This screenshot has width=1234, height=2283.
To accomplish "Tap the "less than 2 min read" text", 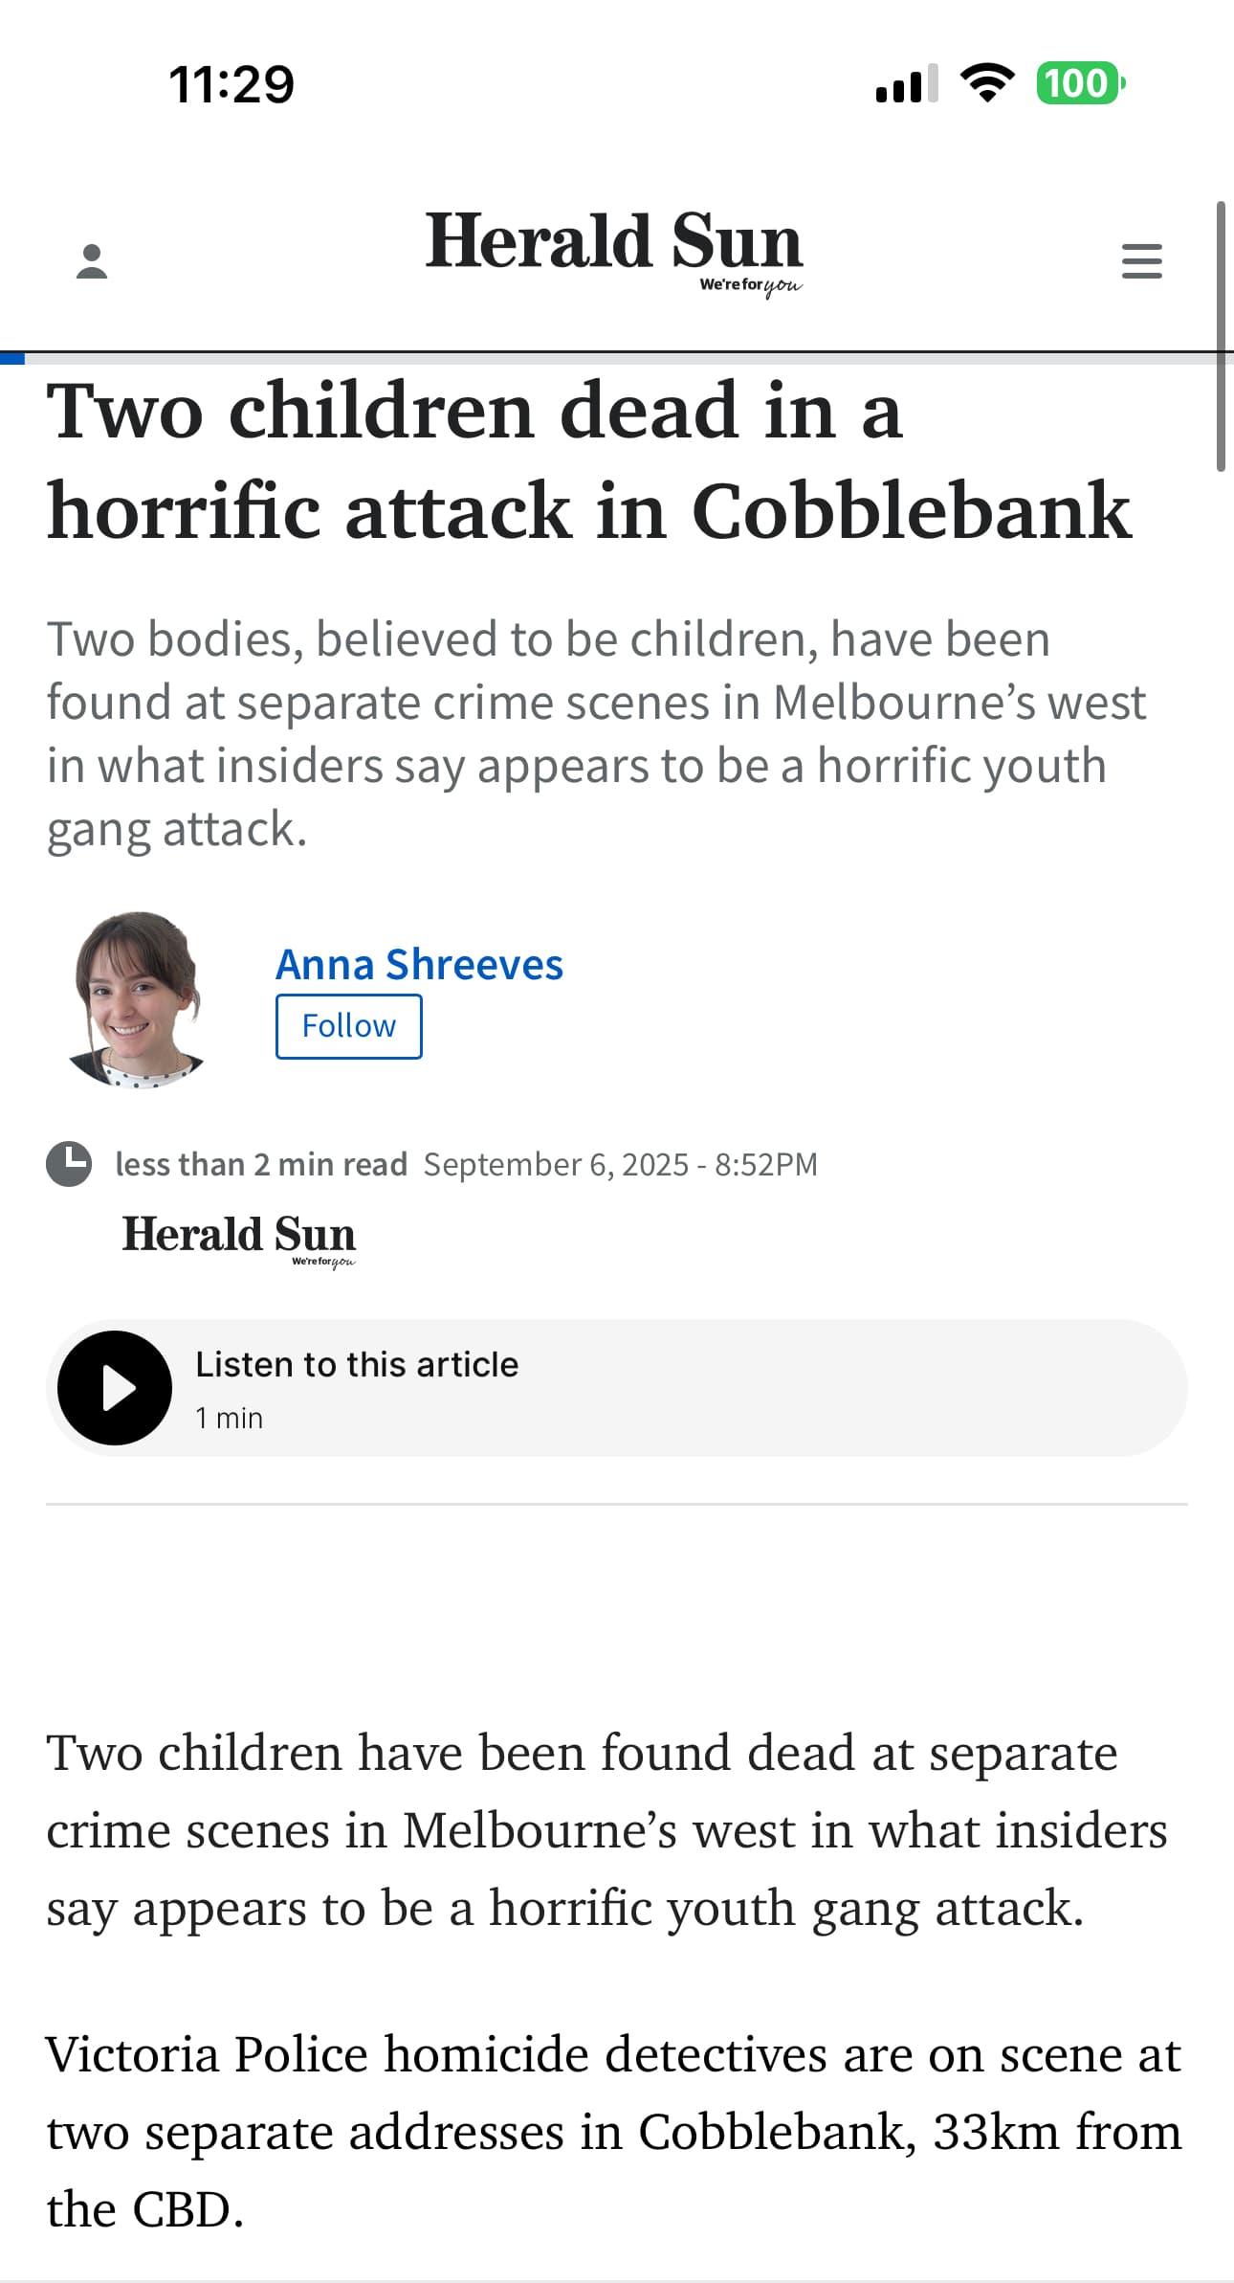I will tap(261, 1164).
